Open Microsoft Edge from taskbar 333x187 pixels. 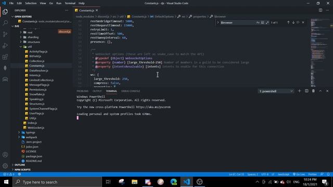173,182
